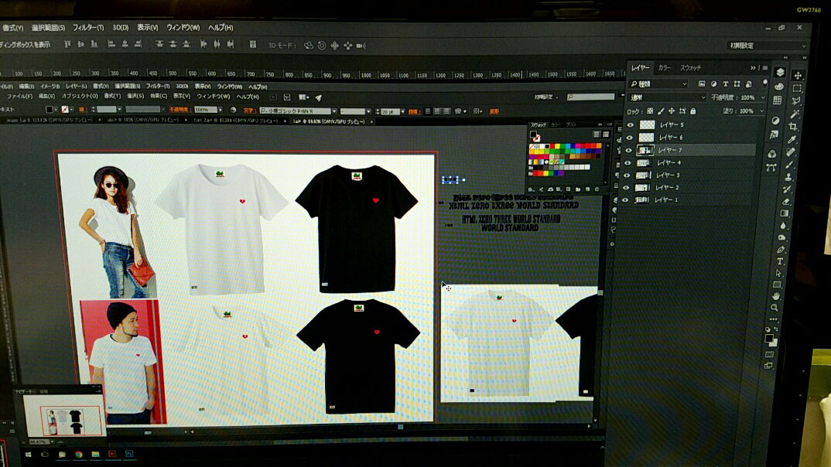Open the ウィンドウ(W) menu in top menu bar

[183, 28]
